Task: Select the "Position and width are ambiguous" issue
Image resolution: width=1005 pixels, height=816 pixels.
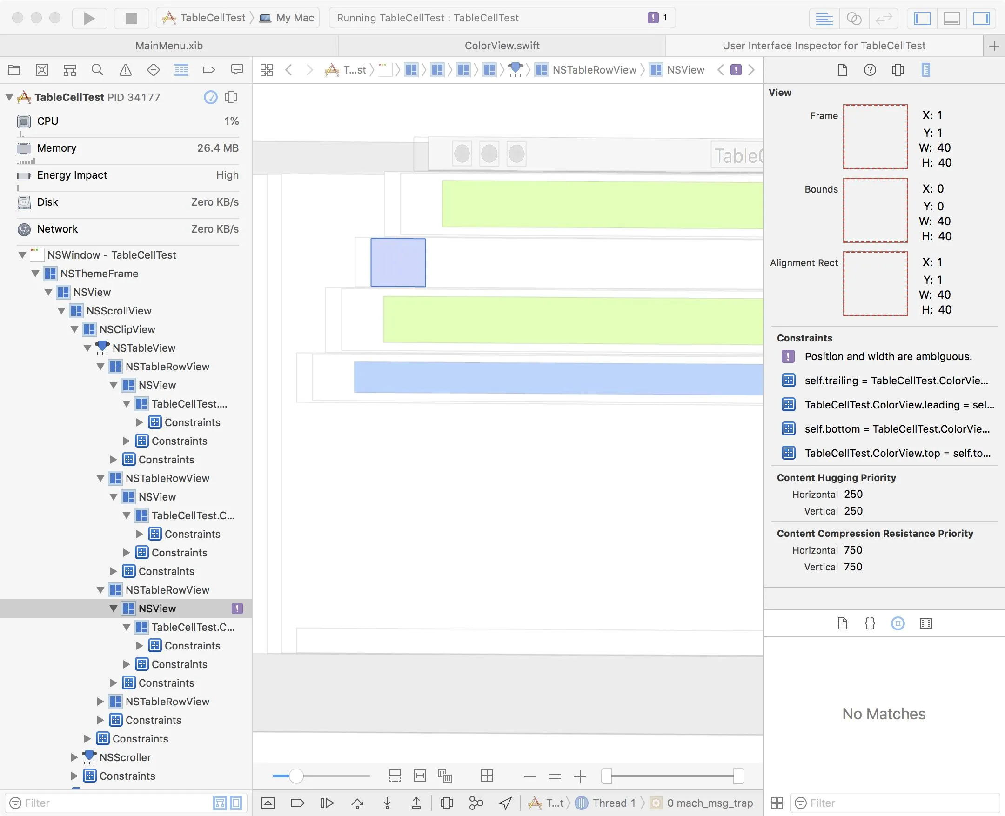Action: (887, 356)
